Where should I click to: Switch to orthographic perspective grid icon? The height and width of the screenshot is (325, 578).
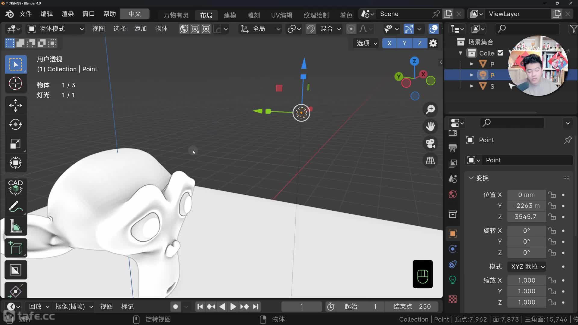(x=430, y=161)
